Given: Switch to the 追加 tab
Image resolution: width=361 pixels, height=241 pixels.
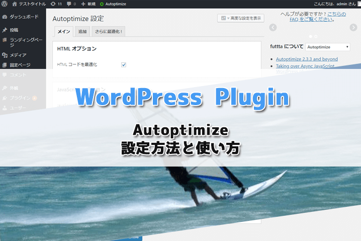Looking at the screenshot, I should (82, 32).
